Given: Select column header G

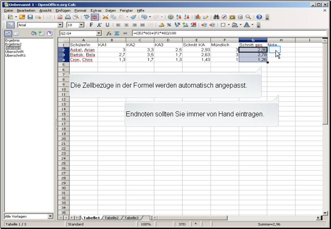Looking at the screenshot, I should click(x=253, y=40).
